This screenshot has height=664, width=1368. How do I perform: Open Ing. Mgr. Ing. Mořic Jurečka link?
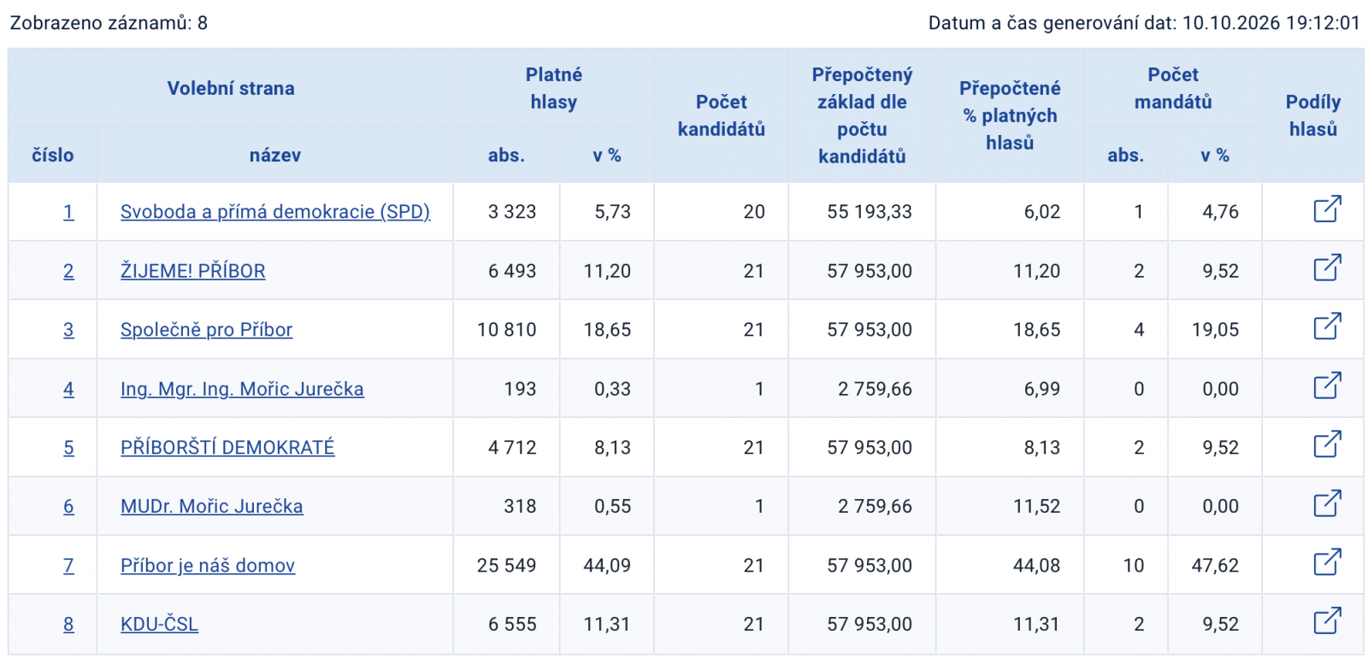tap(242, 389)
